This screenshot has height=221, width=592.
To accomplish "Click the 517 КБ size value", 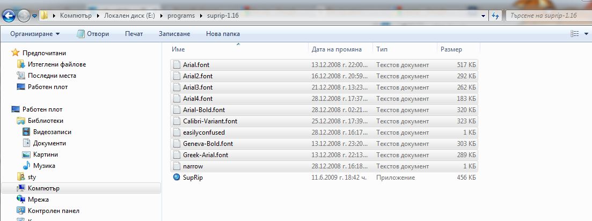I will [x=466, y=65].
